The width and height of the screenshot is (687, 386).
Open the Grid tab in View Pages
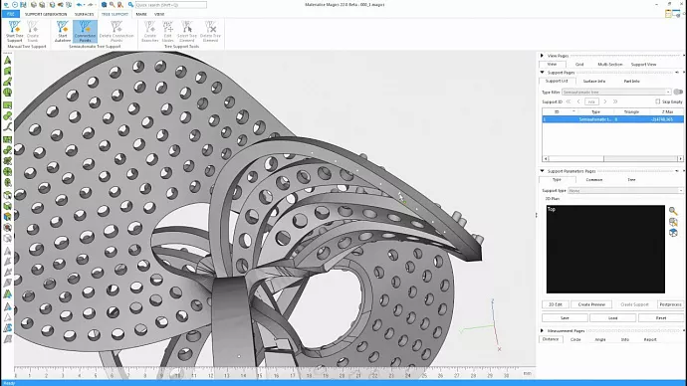coord(579,65)
